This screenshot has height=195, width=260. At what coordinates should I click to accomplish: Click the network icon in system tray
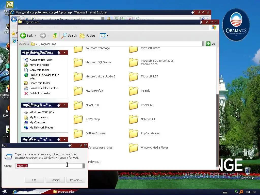[x=236, y=192]
